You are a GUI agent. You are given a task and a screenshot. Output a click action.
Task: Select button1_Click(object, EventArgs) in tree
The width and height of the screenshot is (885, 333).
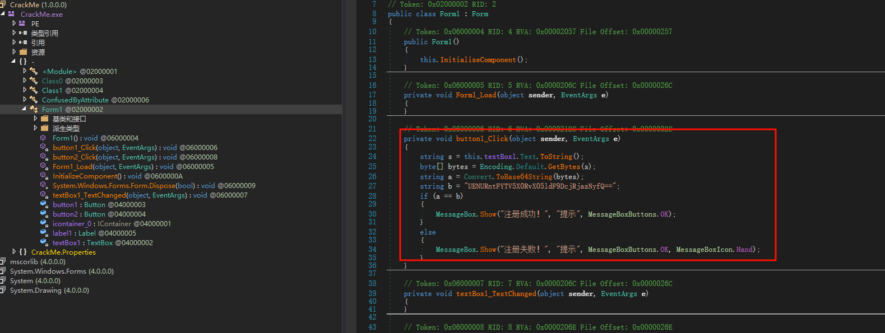pos(135,147)
